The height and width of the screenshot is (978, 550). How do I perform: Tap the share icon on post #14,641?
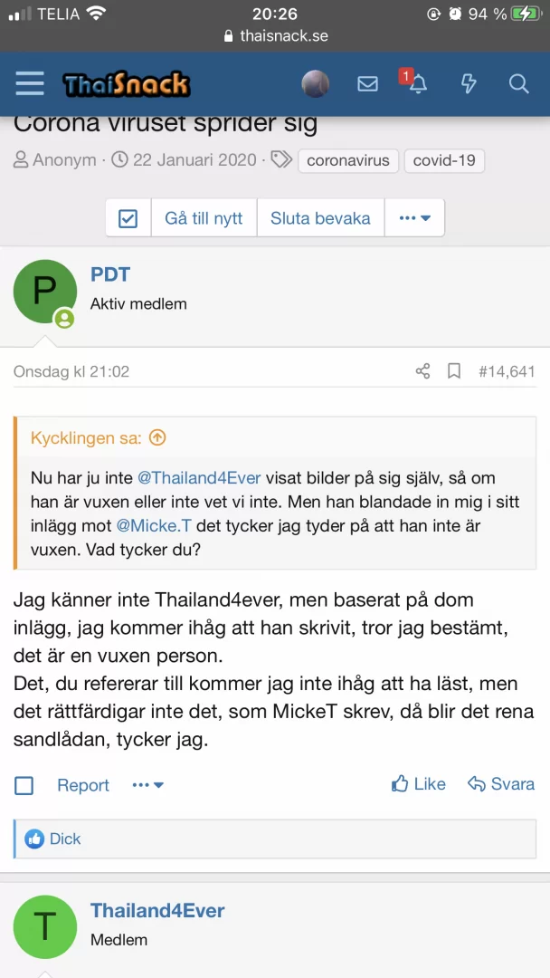(422, 371)
